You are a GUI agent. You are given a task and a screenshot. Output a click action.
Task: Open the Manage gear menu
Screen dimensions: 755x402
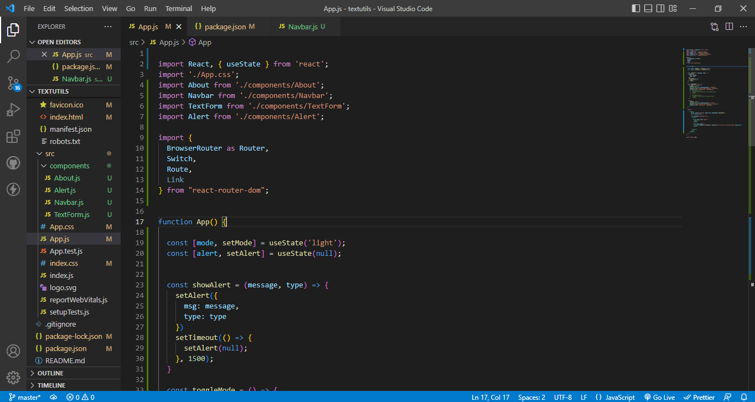pos(13,378)
